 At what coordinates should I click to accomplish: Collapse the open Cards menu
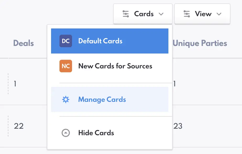(143, 14)
